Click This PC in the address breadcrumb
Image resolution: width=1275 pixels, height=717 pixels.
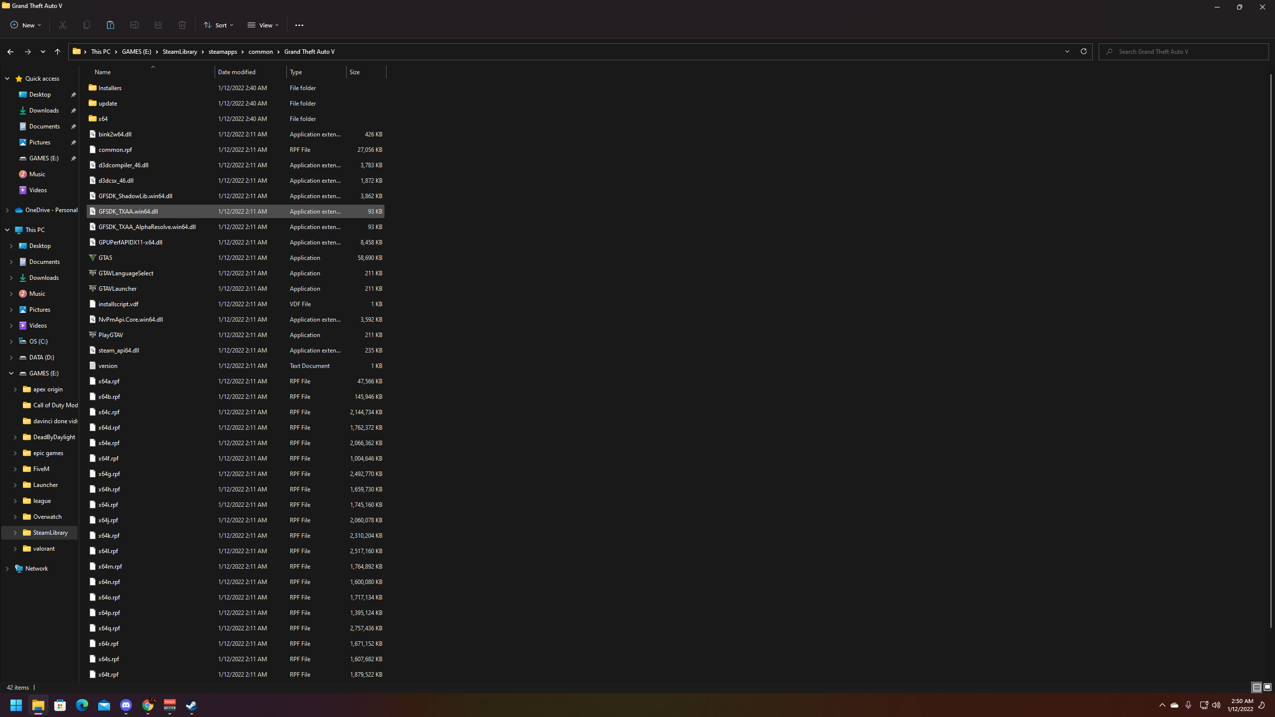[101, 52]
